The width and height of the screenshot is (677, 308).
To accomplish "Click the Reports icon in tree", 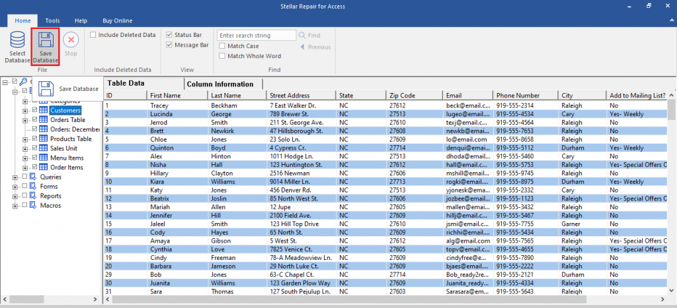I will (33, 196).
